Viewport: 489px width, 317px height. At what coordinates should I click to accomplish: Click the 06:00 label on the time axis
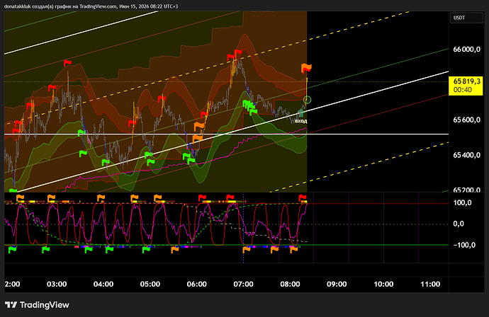pos(196,284)
